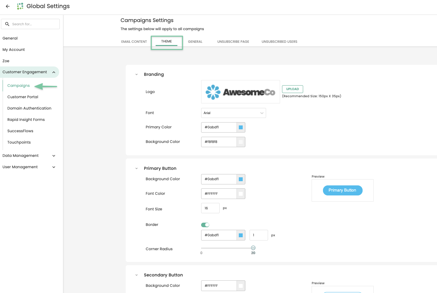This screenshot has width=437, height=293.
Task: Switch to the Email Content tab
Action: point(134,41)
